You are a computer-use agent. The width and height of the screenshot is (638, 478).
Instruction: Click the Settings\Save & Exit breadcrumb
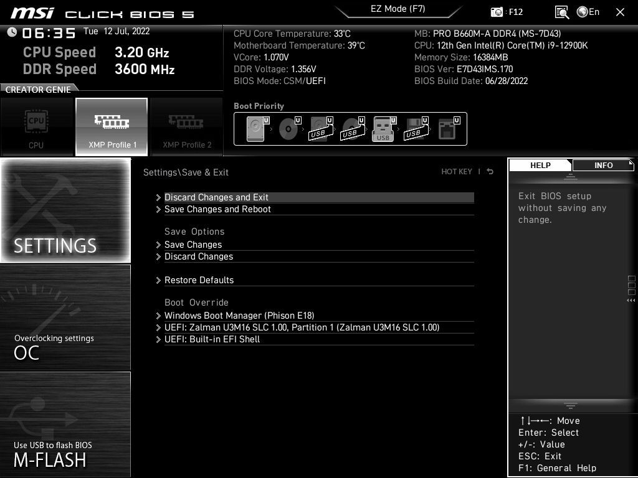pos(186,172)
